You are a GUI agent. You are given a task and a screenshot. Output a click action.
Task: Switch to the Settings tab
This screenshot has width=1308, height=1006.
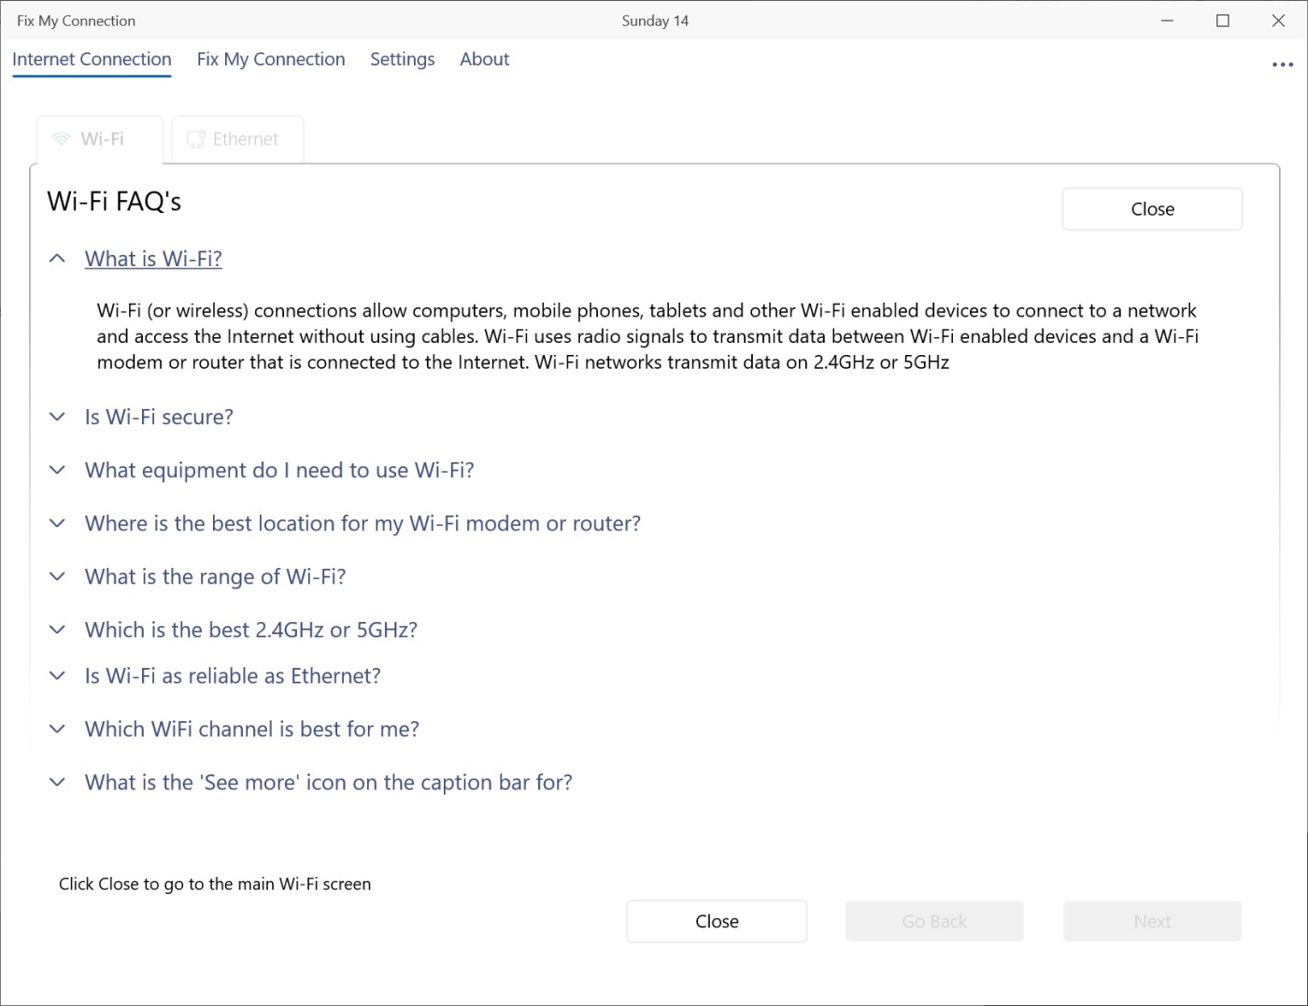pos(402,59)
